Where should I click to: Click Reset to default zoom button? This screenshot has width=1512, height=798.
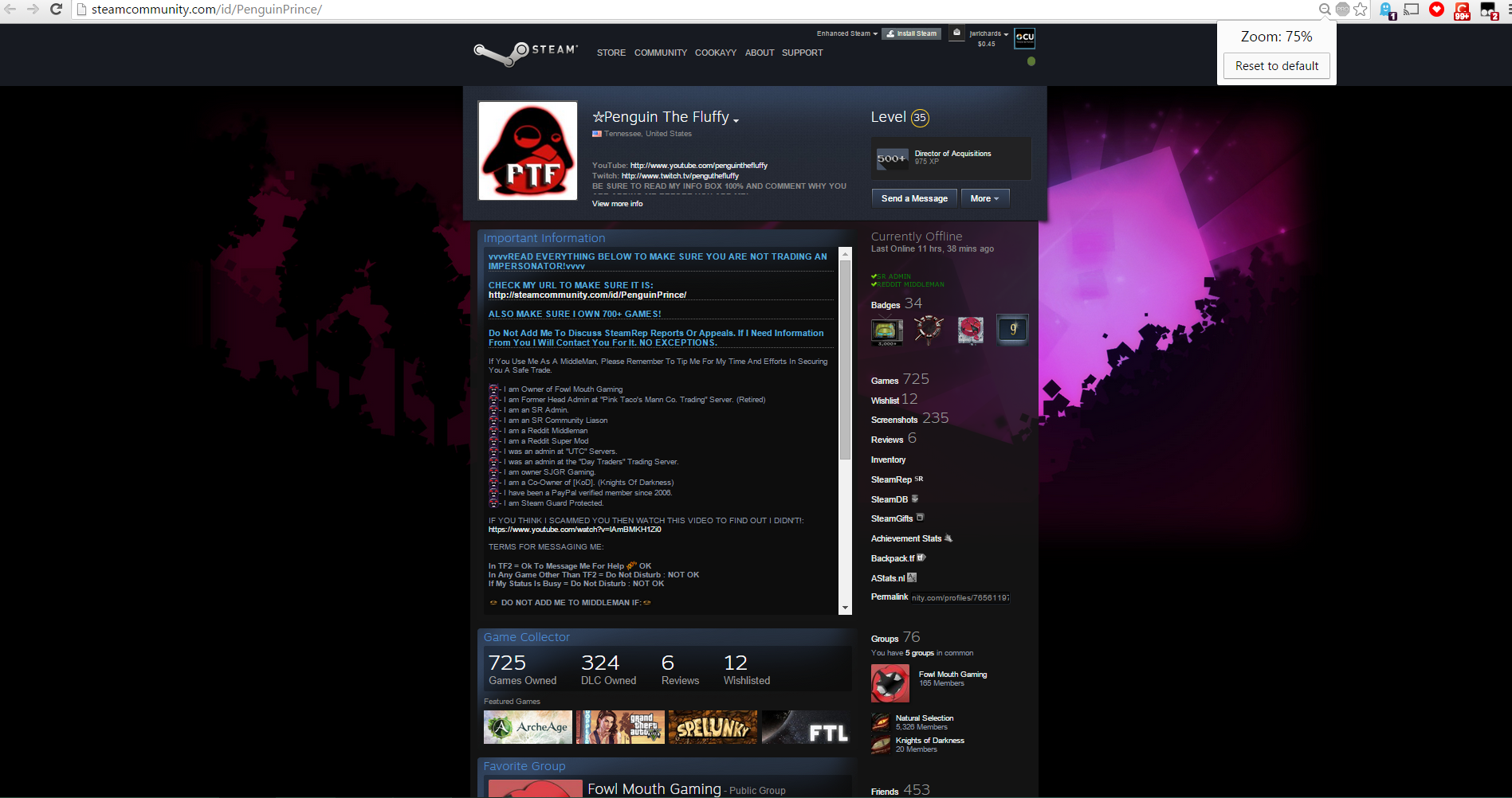click(x=1277, y=65)
